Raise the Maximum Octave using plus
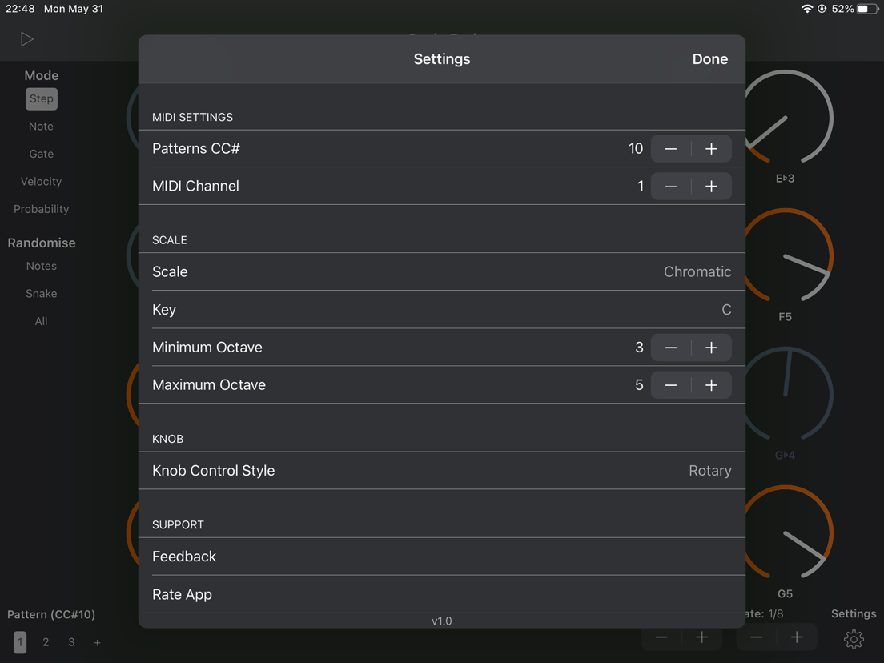This screenshot has width=884, height=663. [x=711, y=384]
